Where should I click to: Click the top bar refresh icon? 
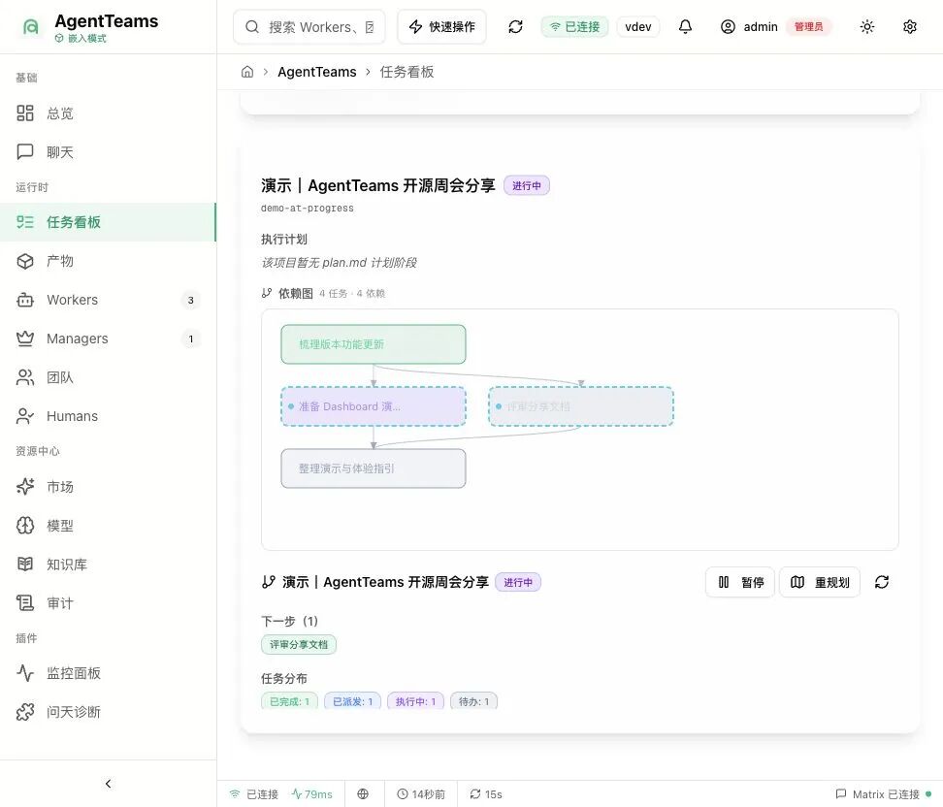click(515, 26)
